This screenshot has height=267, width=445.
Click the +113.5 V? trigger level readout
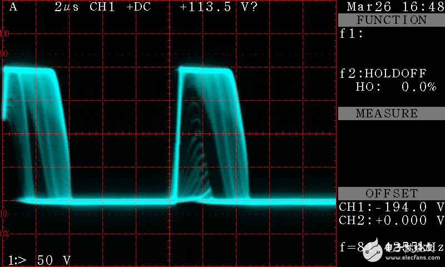click(x=219, y=7)
